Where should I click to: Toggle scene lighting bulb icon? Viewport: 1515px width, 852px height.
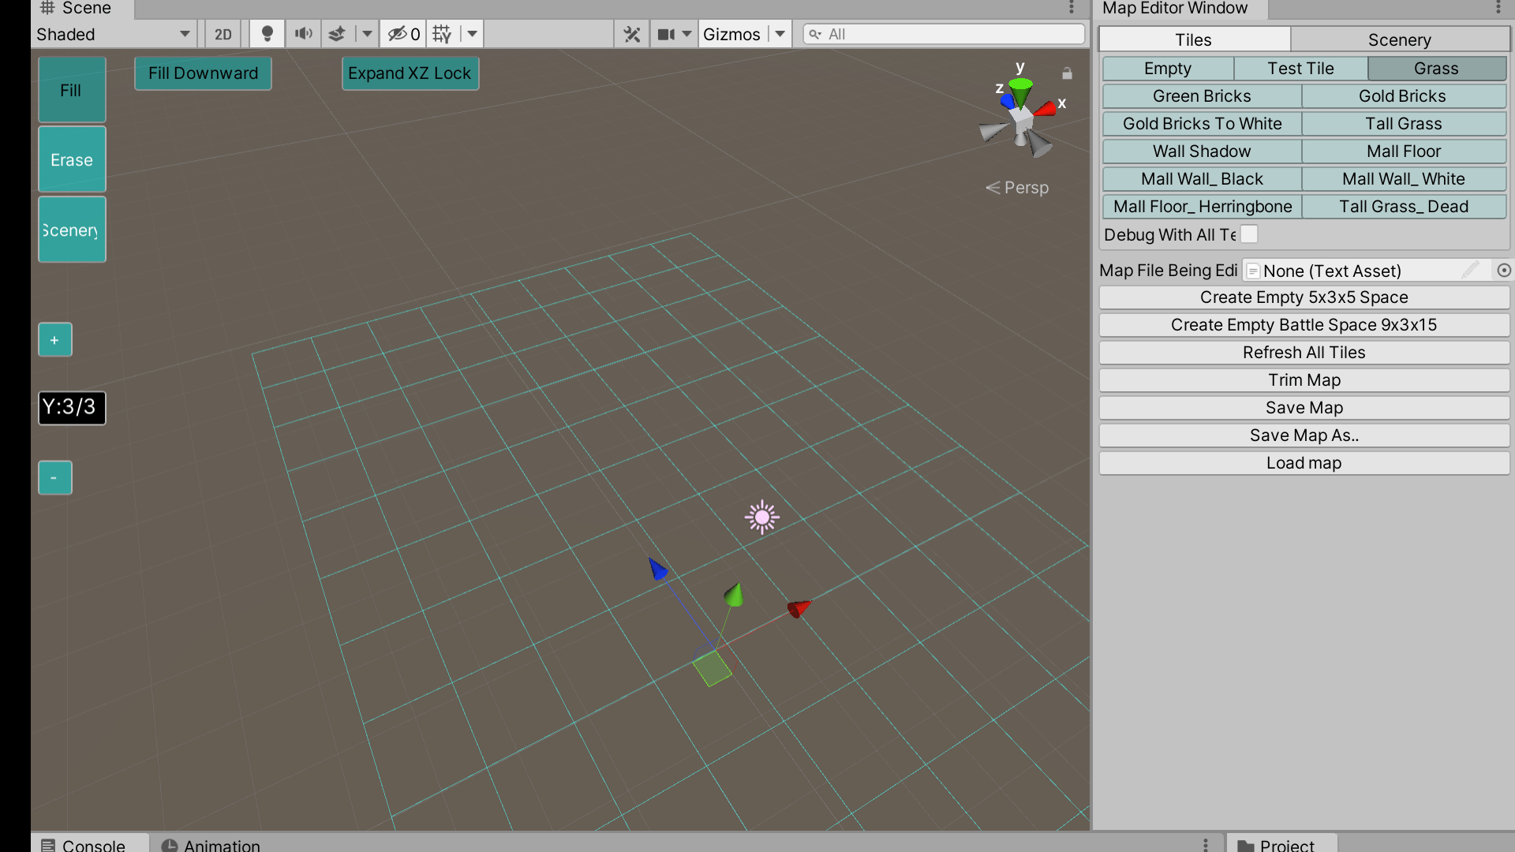(x=267, y=34)
